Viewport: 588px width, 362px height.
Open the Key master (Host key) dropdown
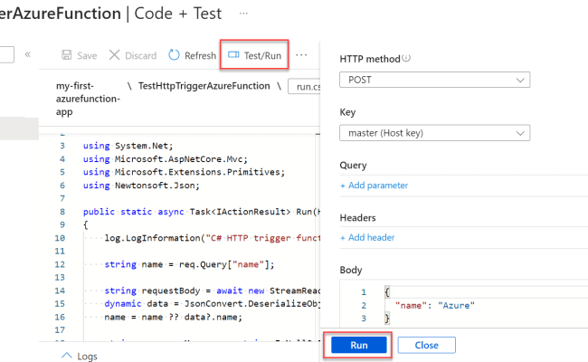[434, 133]
